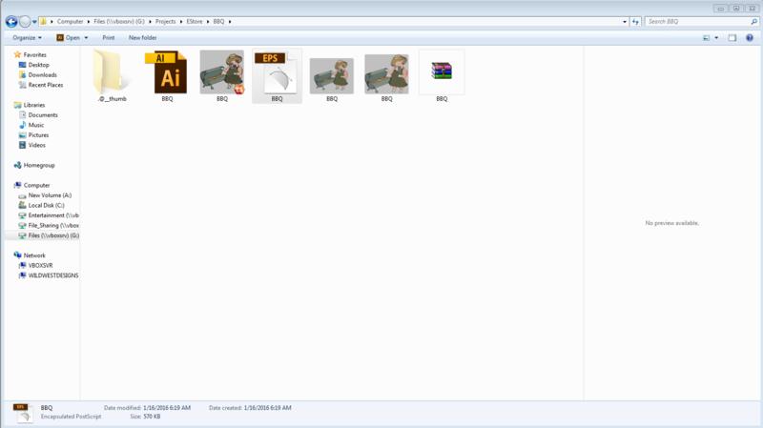Click the Size 570 KB text
Viewport: 763px width, 428px height.
tap(145, 417)
